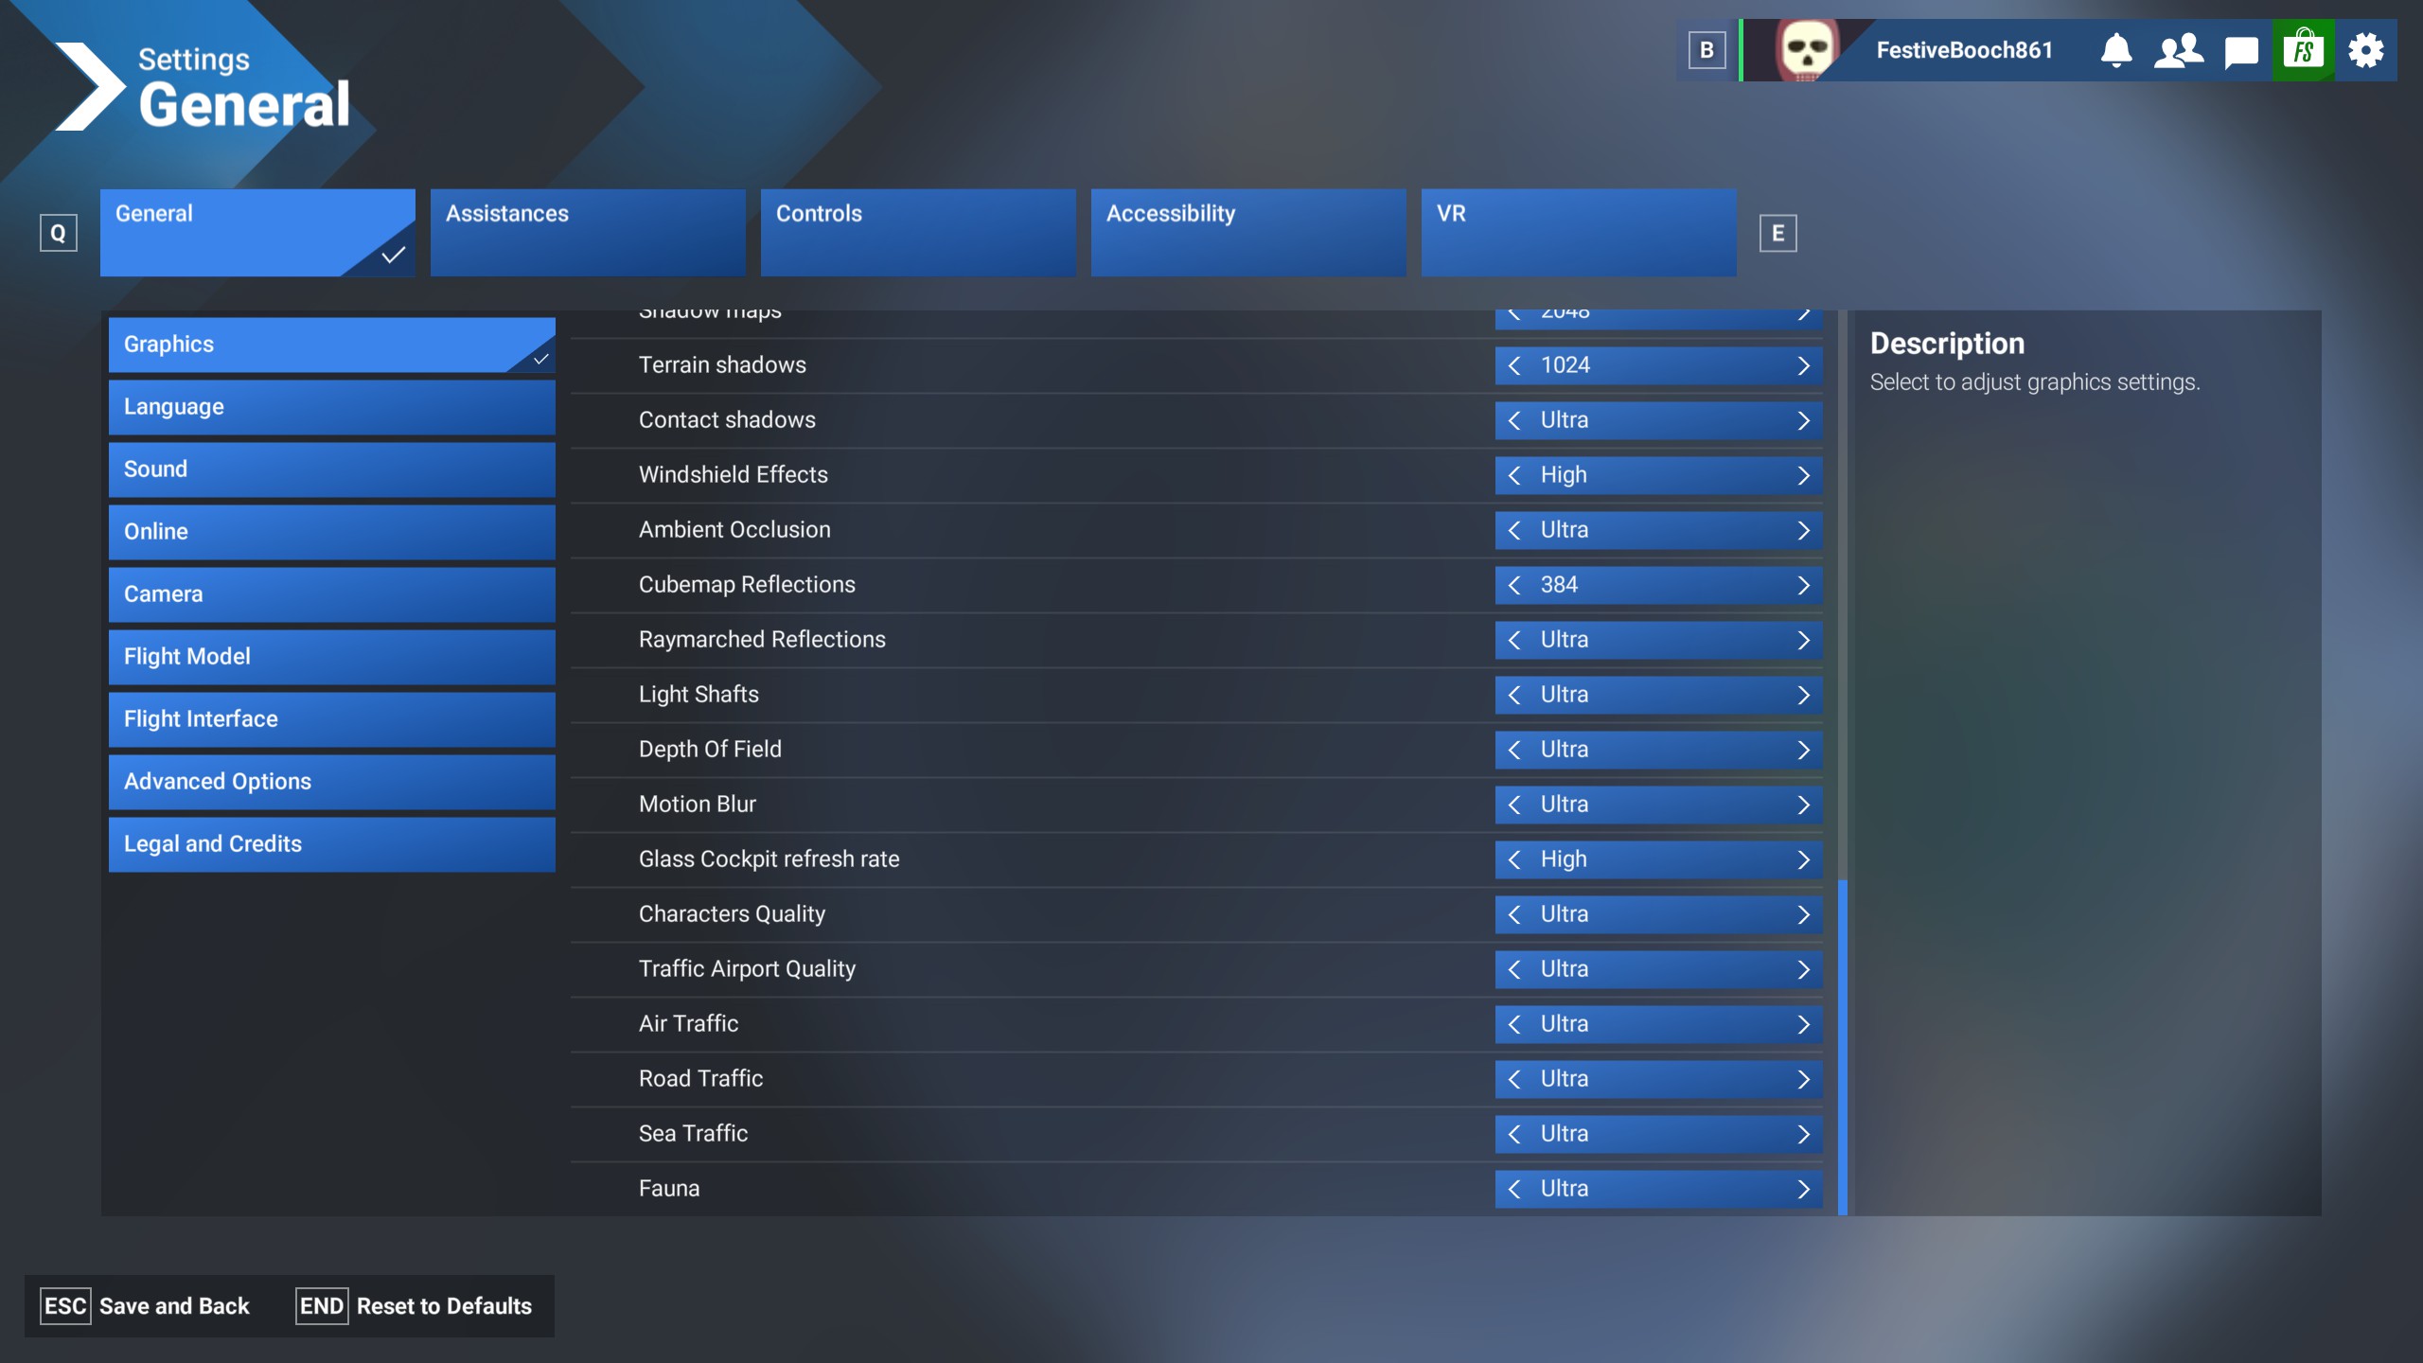Viewport: 2423px width, 1363px height.
Task: Open the friends list icon
Action: click(2178, 50)
